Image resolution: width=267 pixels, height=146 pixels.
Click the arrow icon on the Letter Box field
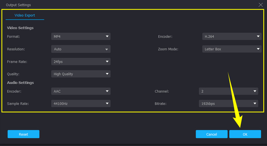point(258,49)
